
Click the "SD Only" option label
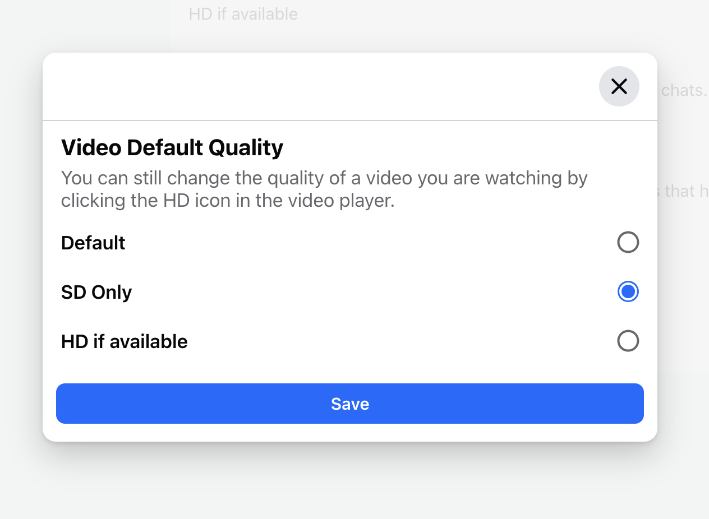pyautogui.click(x=96, y=292)
